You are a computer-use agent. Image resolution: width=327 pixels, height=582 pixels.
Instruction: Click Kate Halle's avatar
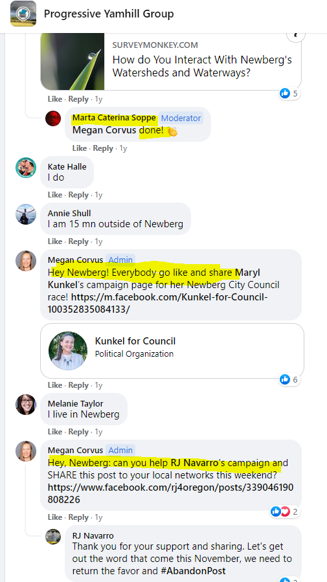(x=26, y=168)
